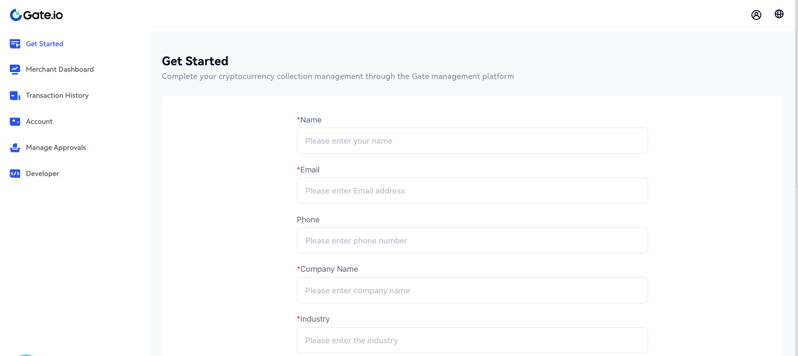
Task: Click into the Email address field
Action: pyautogui.click(x=472, y=191)
